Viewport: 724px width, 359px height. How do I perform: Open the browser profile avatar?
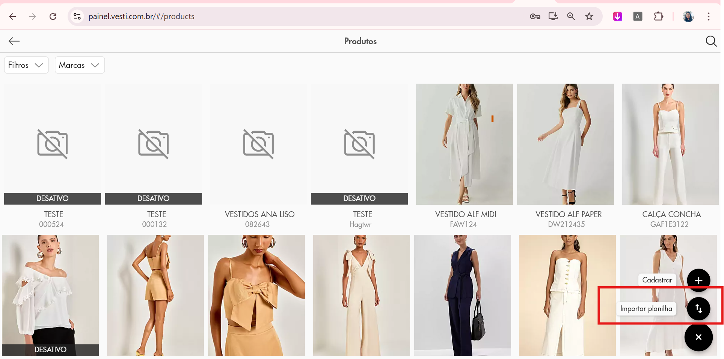[688, 17]
